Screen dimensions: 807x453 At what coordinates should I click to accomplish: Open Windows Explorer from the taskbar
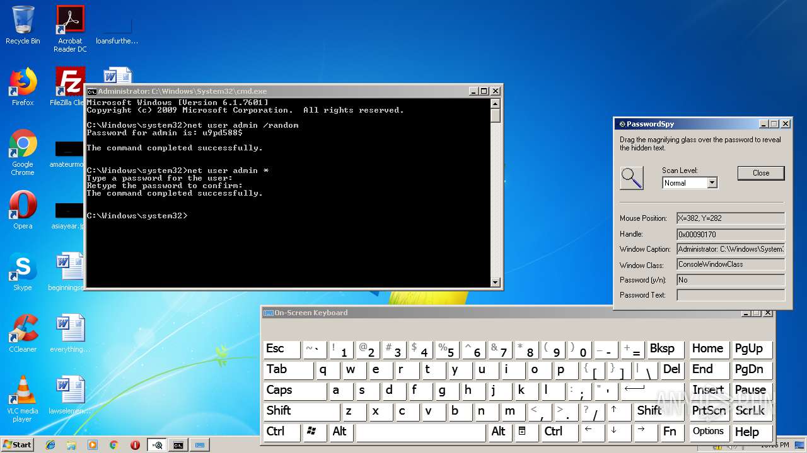(71, 445)
